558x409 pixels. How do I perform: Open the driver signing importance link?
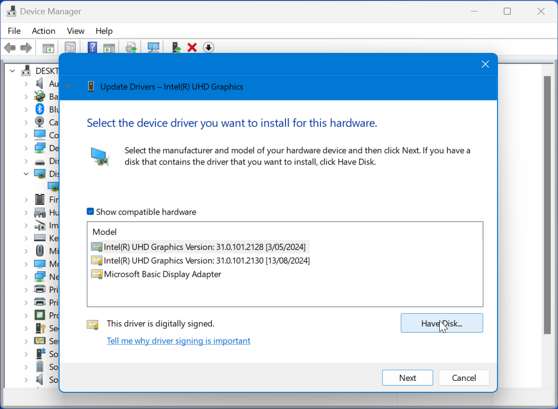point(178,341)
